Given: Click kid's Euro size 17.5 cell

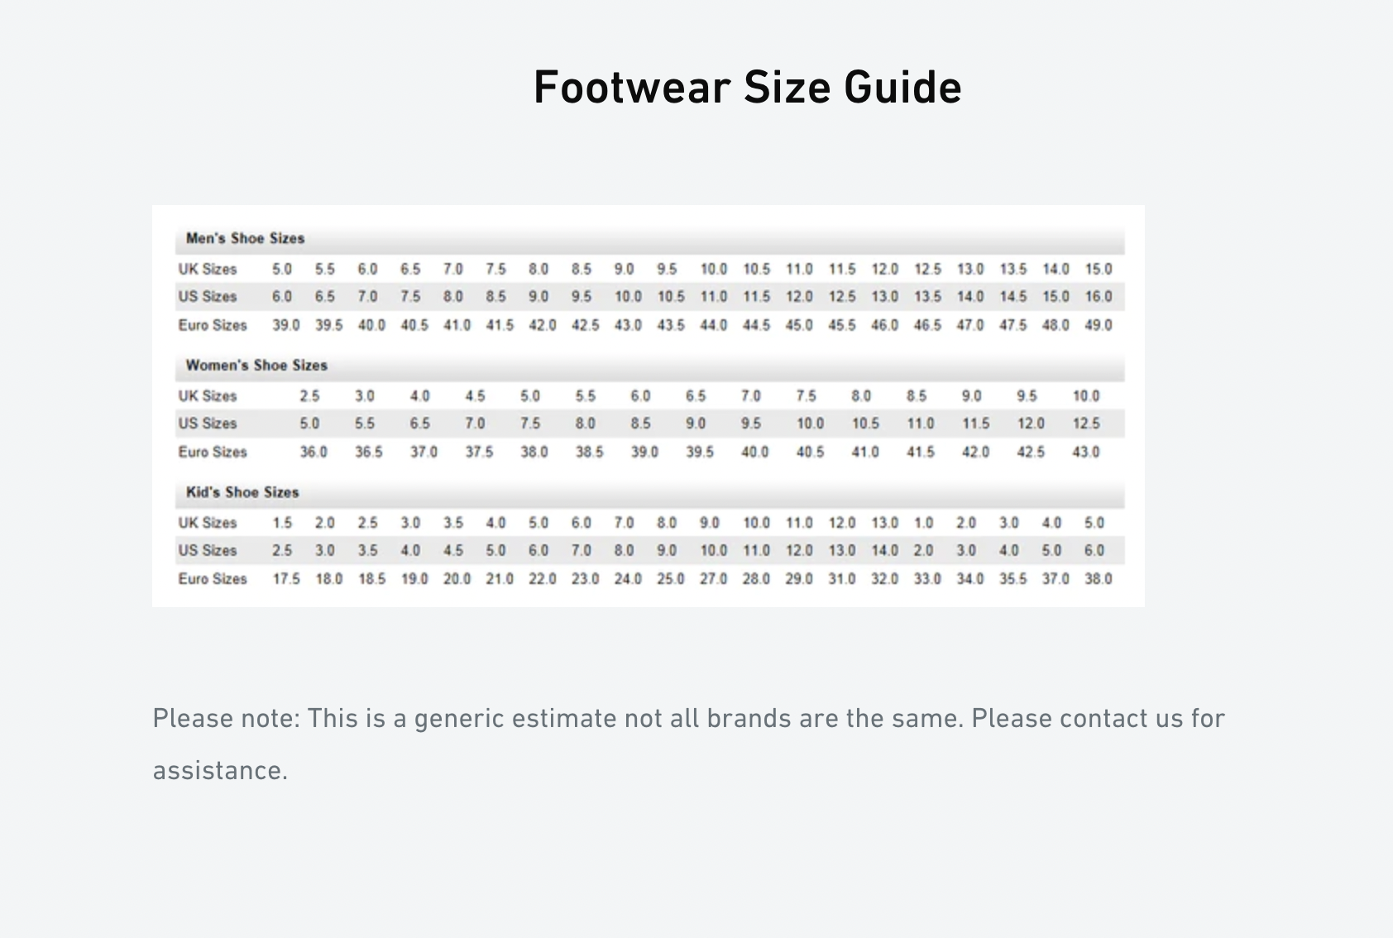Looking at the screenshot, I should point(286,579).
